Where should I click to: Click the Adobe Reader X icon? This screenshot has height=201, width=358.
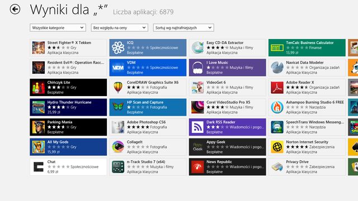click(277, 87)
